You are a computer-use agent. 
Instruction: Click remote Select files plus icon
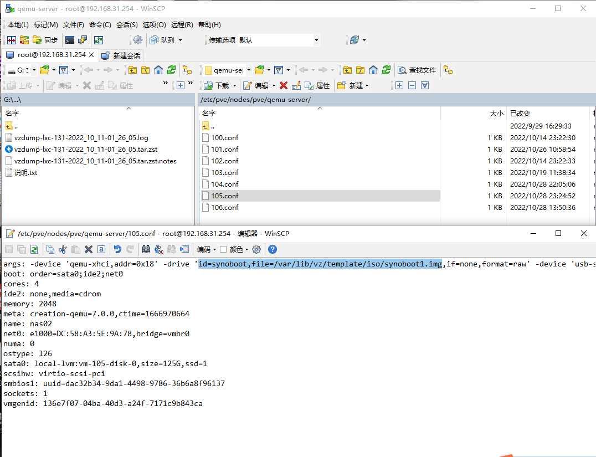point(399,85)
